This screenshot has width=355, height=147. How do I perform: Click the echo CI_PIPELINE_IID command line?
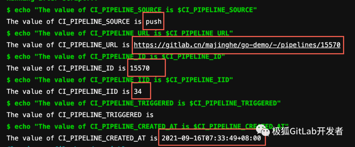coord(120,80)
